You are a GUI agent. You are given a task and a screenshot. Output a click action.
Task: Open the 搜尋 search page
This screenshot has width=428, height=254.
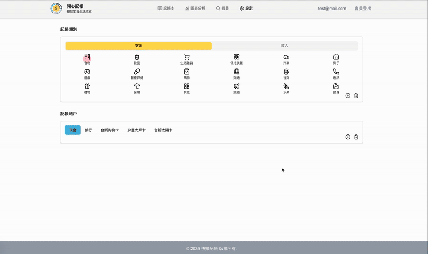tap(223, 9)
